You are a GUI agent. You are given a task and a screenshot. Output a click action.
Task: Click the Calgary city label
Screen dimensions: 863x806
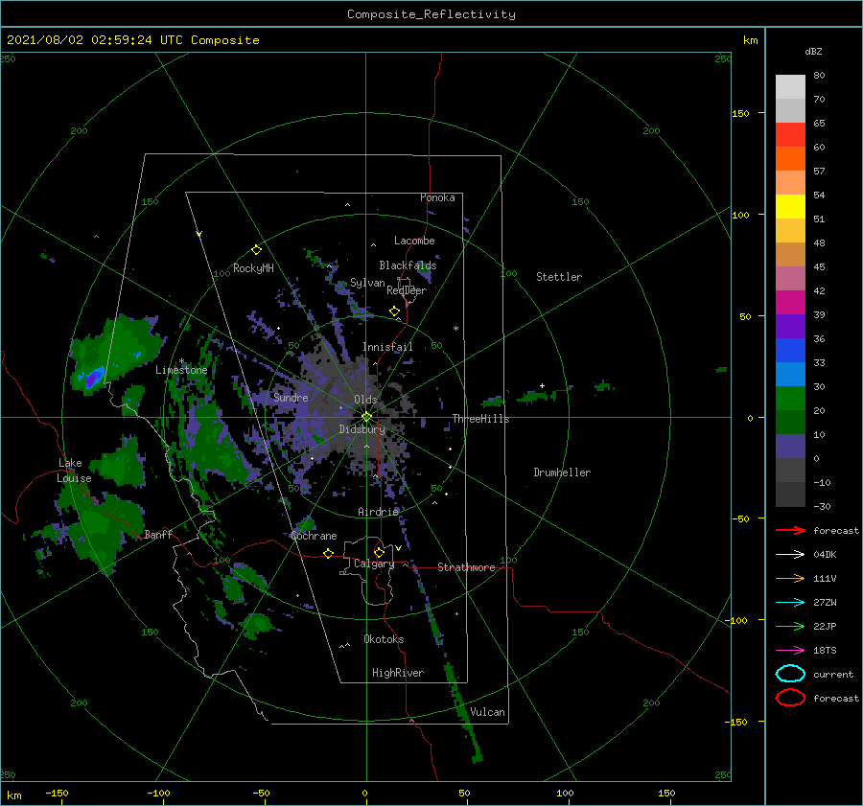374,564
